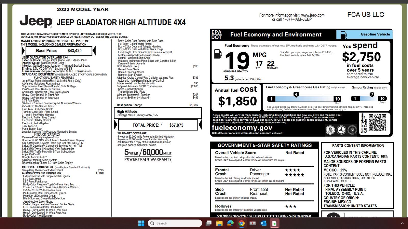Launch File Explorer from the taskbar

point(219,223)
